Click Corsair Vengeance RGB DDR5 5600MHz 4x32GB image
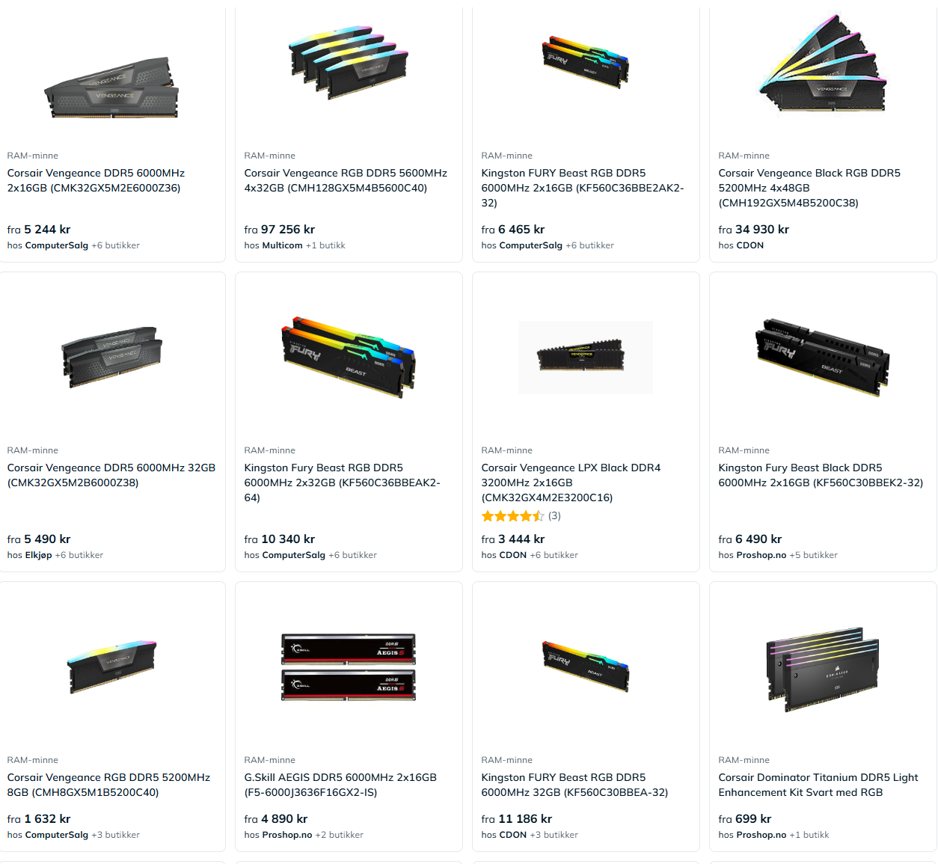Viewport: 938px width, 864px height. [x=349, y=61]
